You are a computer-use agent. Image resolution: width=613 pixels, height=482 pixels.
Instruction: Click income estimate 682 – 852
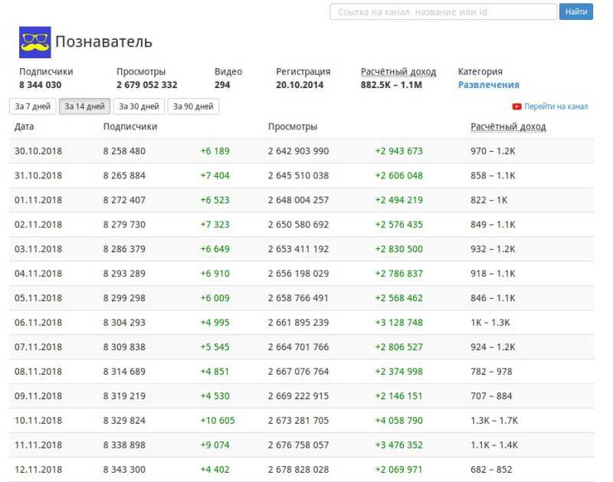491,470
